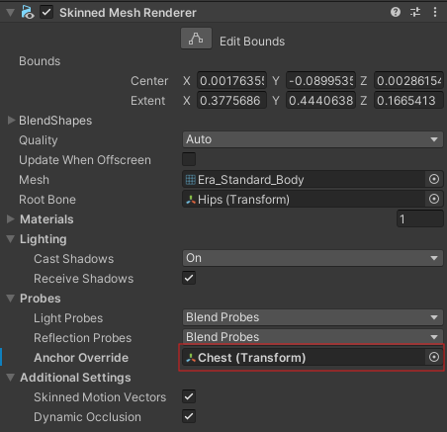Enable Update When Offscreen checkbox
Image resolution: width=447 pixels, height=432 pixels.
[x=189, y=159]
